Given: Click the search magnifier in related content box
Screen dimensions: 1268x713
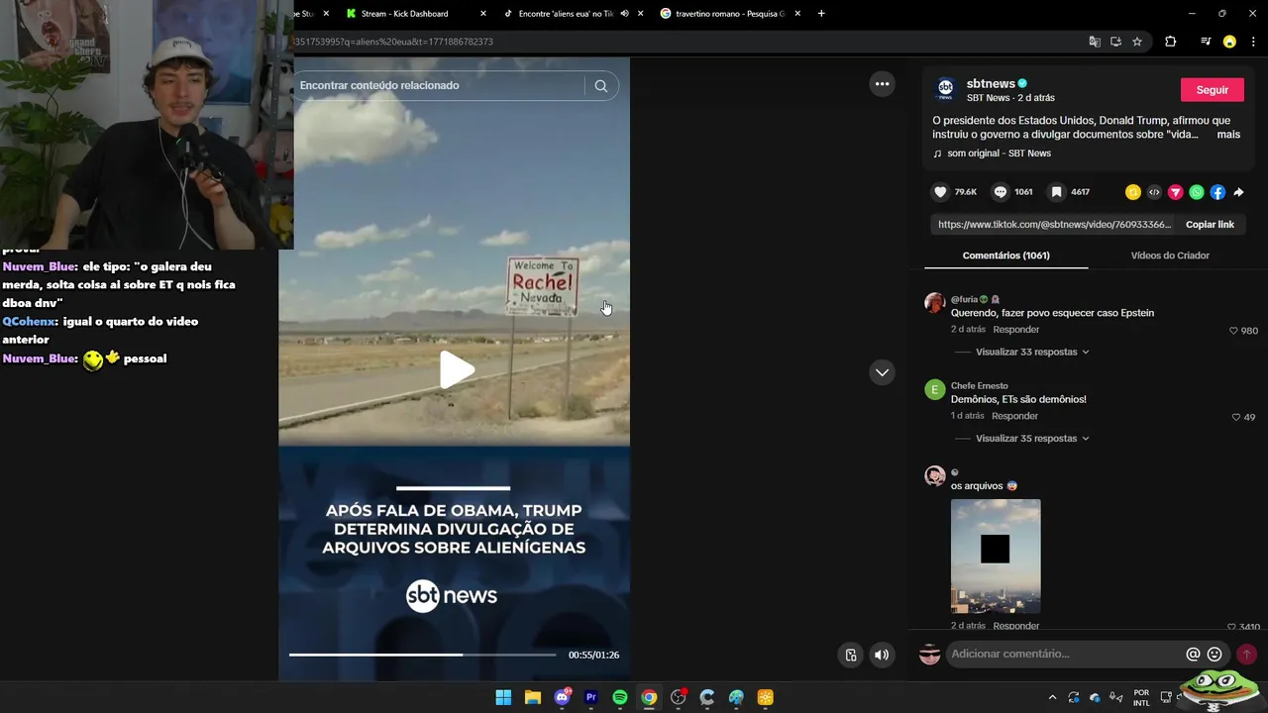Looking at the screenshot, I should (600, 86).
